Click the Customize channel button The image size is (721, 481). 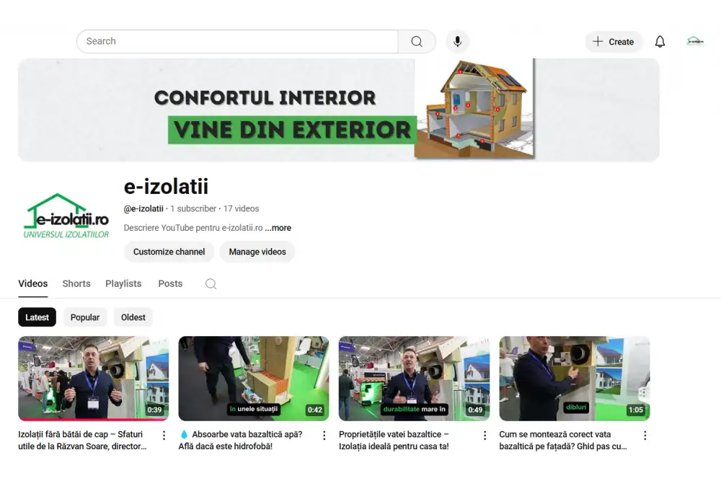169,252
